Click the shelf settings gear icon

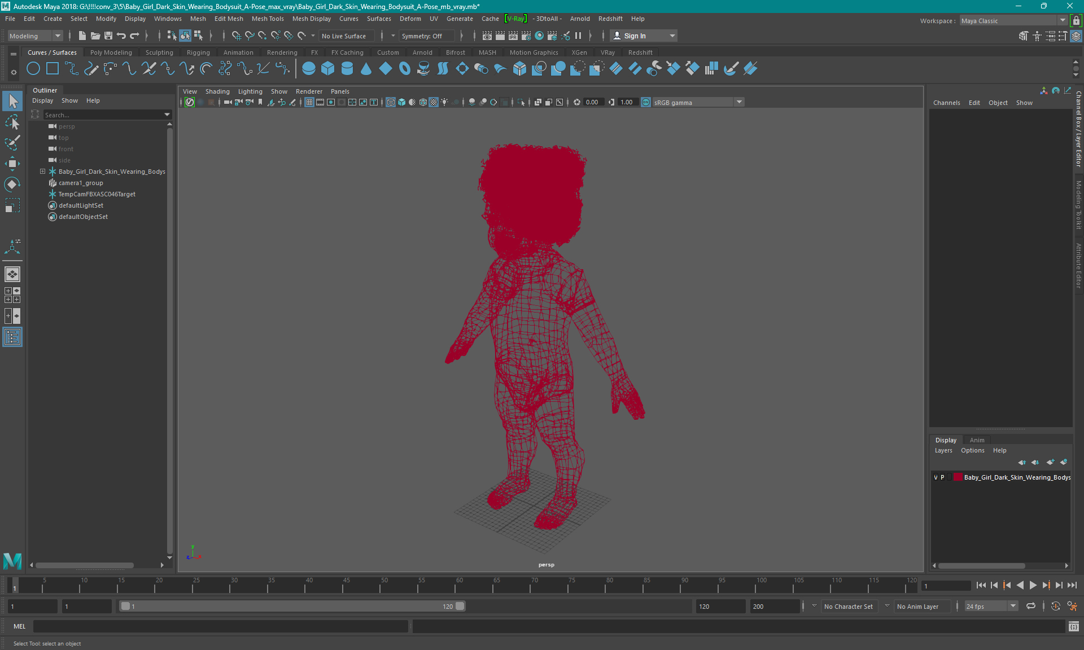tap(14, 72)
